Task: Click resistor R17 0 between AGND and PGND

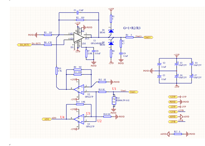Action: click(x=178, y=134)
